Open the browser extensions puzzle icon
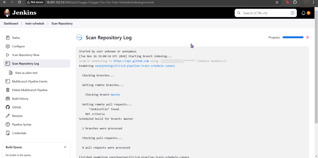Viewport: 318px width, 158px height. pos(295,2)
